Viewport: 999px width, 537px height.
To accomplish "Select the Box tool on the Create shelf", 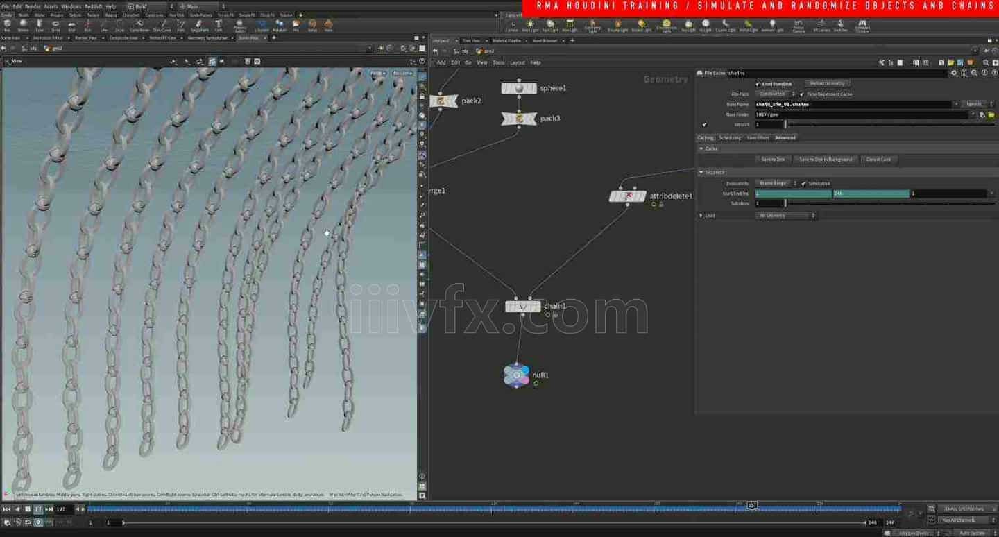I will 9,28.
